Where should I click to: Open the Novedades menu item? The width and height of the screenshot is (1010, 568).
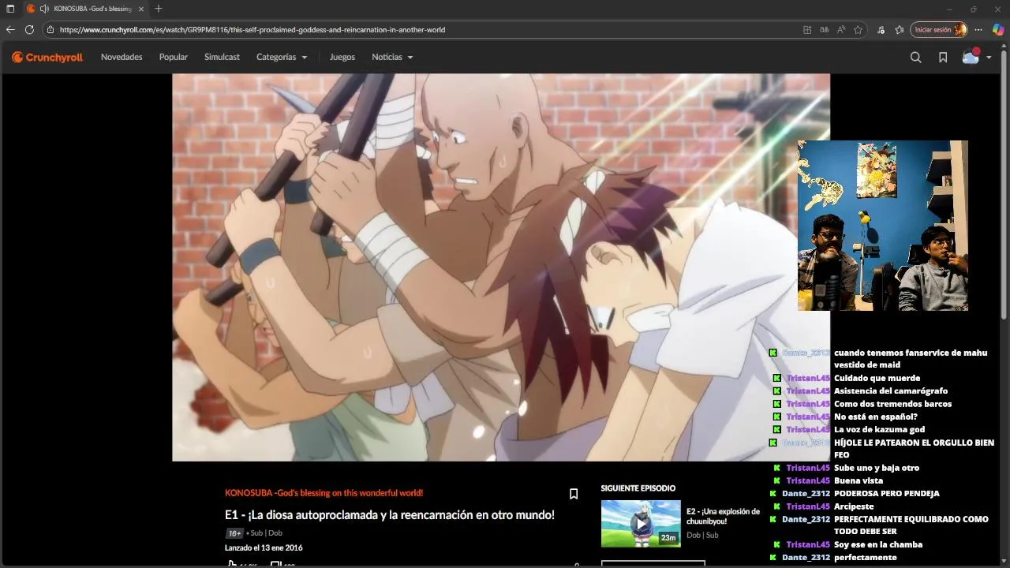click(122, 57)
